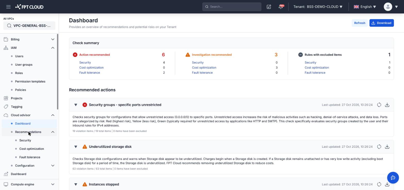The image size is (404, 190).
Task: Open Cost optimization under Investigation recommended
Action: (x=204, y=68)
